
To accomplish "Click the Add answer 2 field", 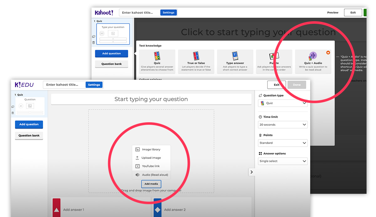I will pos(202,208).
